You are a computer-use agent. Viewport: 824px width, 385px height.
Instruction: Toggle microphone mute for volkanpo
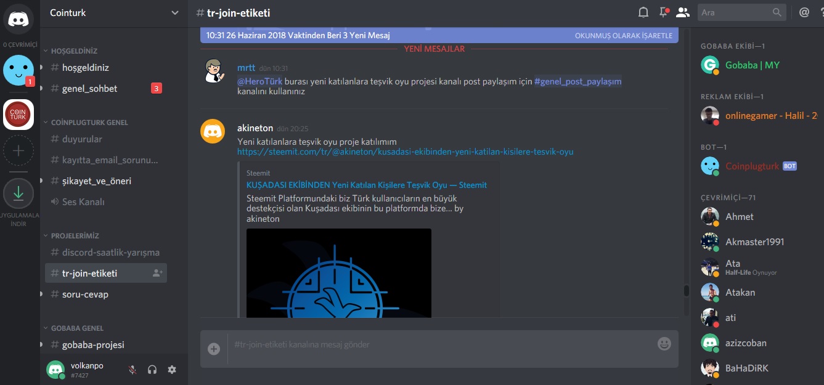[133, 370]
